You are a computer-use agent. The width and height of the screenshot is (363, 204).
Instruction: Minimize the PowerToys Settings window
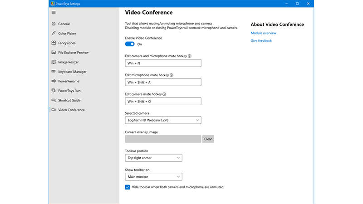tap(287, 4)
